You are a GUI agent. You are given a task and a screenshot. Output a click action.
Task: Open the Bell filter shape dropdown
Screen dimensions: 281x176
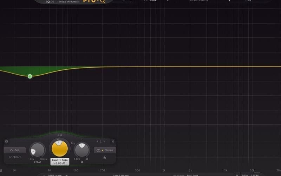tap(15, 150)
